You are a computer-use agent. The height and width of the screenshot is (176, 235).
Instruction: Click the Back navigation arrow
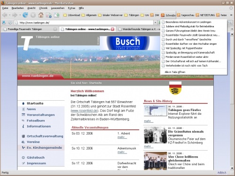[x=5, y=15]
